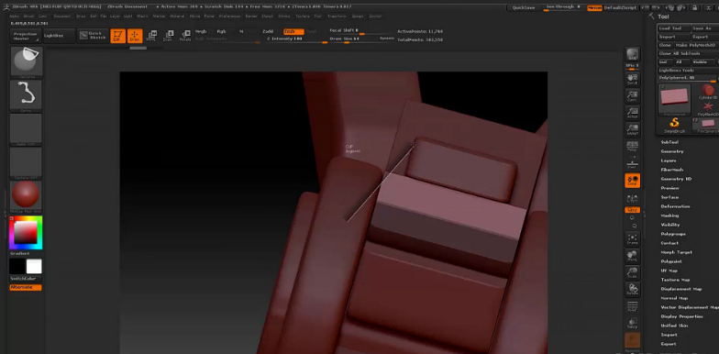Toggle Mrgb mode

click(201, 31)
